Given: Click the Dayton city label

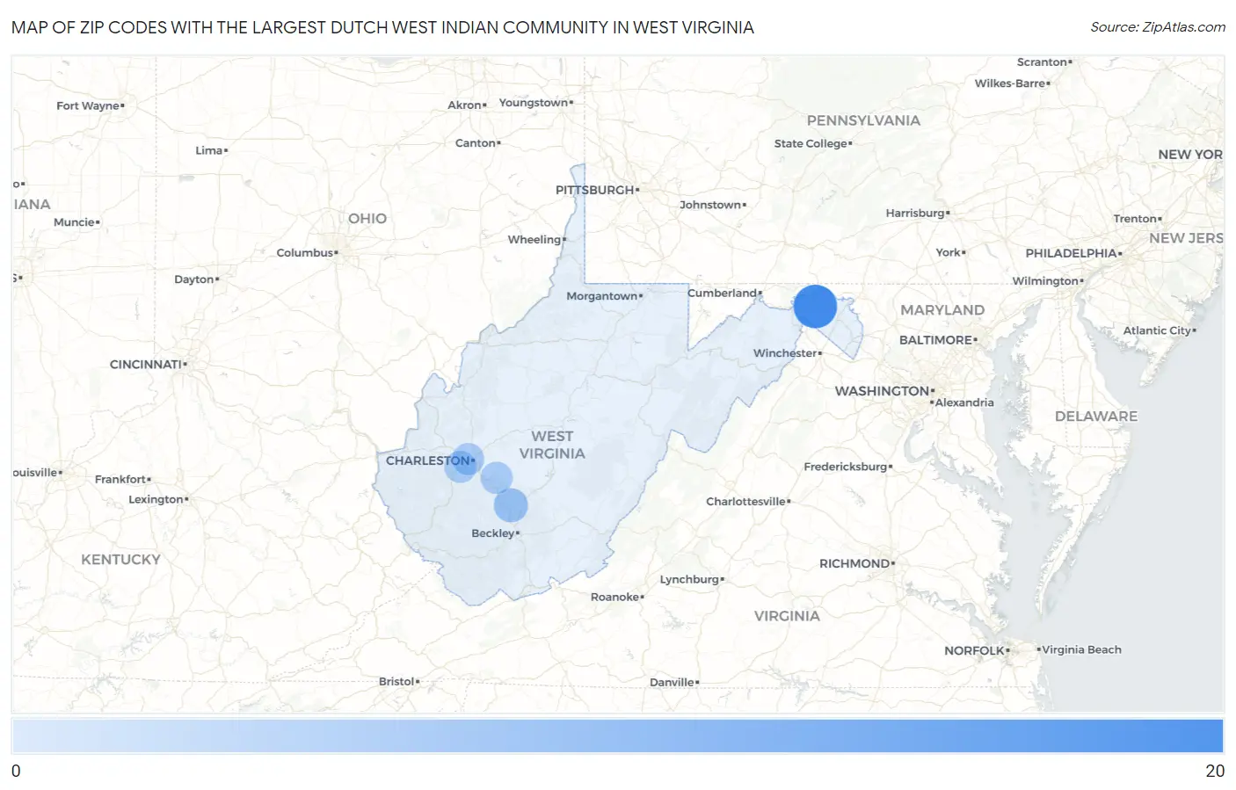Looking at the screenshot, I should tap(194, 279).
